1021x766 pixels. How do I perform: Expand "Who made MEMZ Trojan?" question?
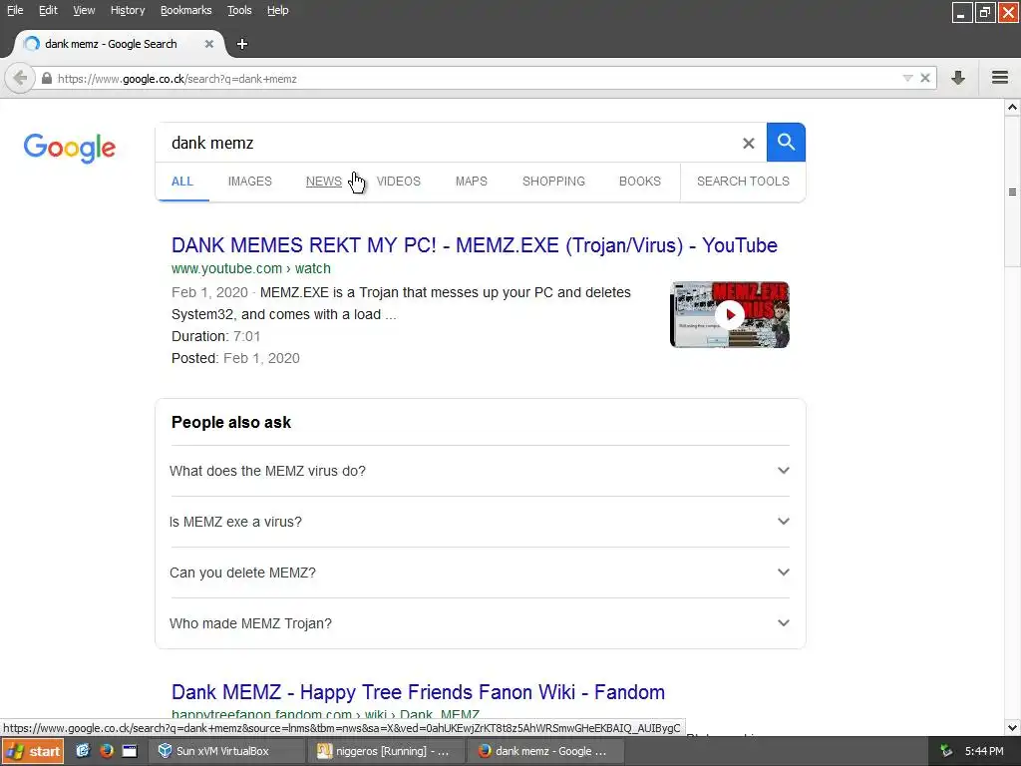click(x=480, y=623)
